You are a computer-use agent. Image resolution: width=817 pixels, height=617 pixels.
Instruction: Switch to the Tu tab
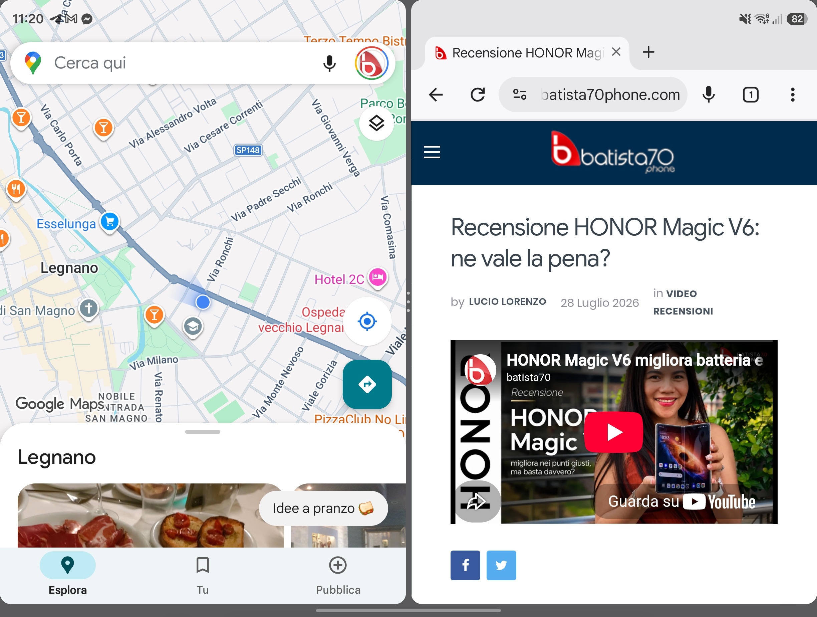point(202,575)
